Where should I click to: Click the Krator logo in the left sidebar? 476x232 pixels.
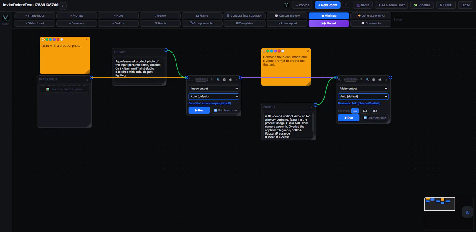(x=5, y=18)
